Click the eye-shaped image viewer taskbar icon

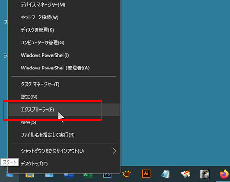[x=127, y=174]
